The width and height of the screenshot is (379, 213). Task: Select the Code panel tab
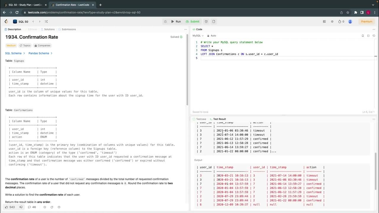tap(197, 29)
